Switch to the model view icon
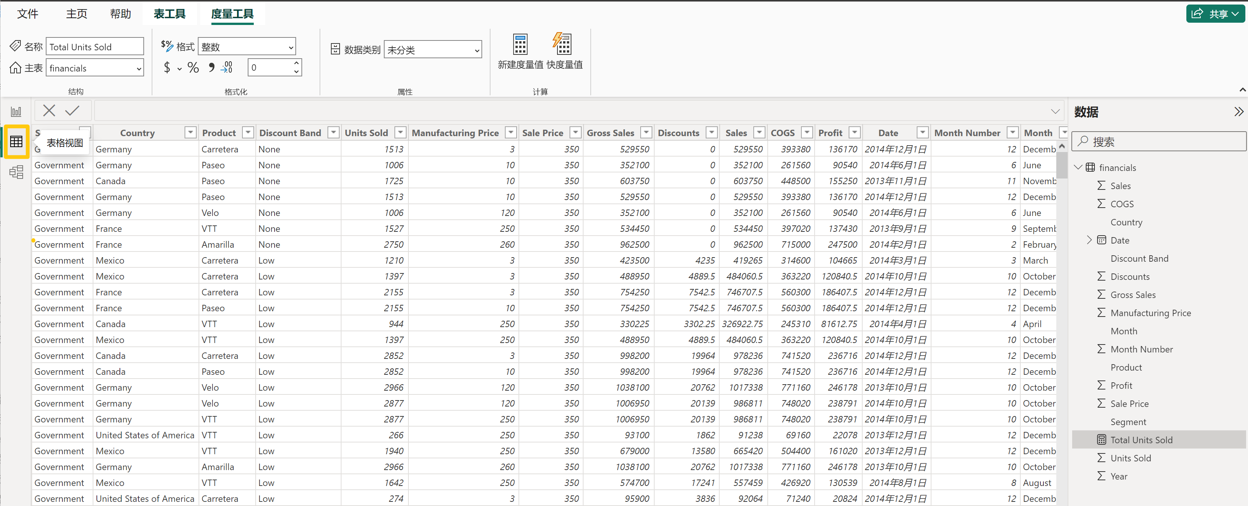This screenshot has width=1248, height=506. tap(16, 172)
